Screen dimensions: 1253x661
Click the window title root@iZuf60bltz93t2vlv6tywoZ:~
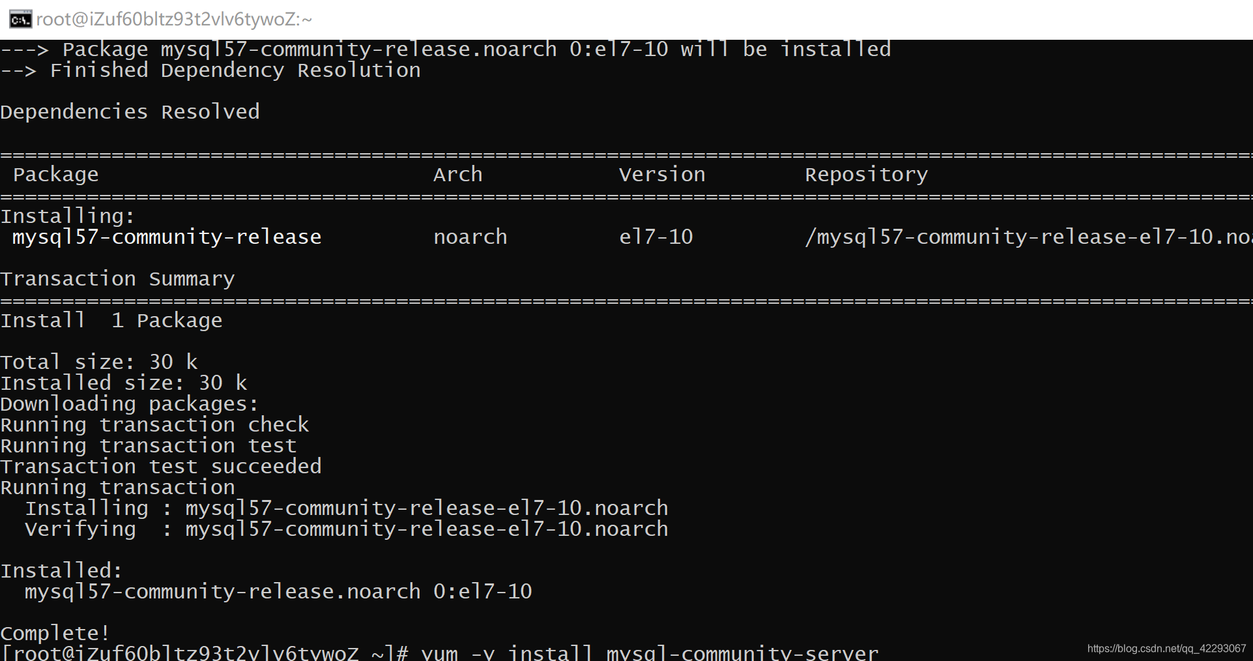click(174, 20)
